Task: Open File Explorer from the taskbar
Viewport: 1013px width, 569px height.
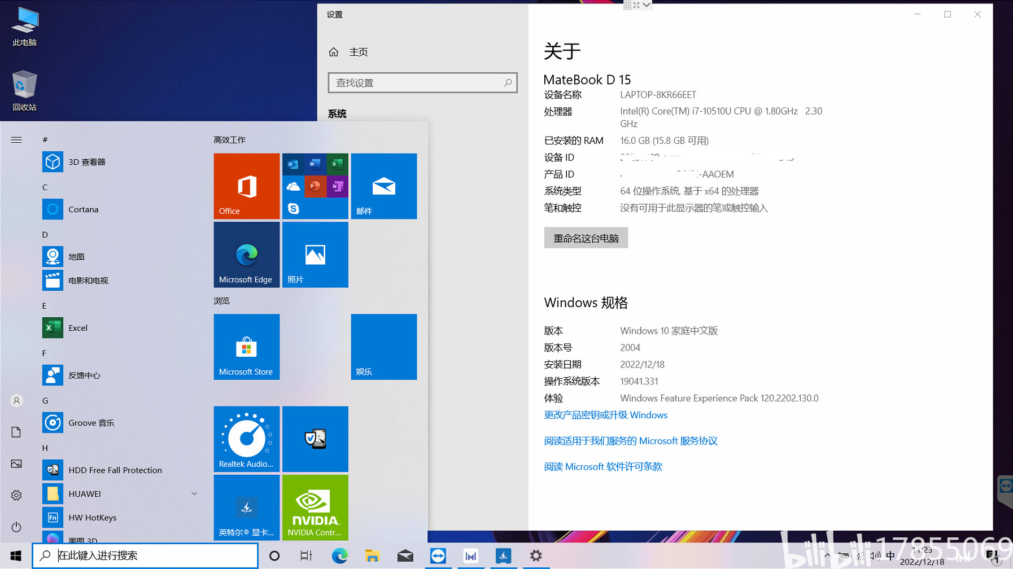Action: (x=372, y=556)
